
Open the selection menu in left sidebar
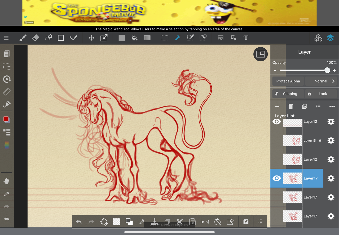[7, 66]
